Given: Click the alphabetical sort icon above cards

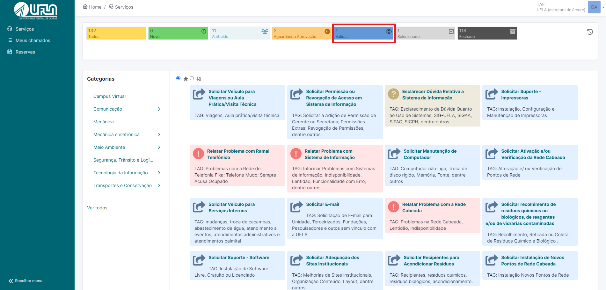Looking at the screenshot, I should (199, 78).
